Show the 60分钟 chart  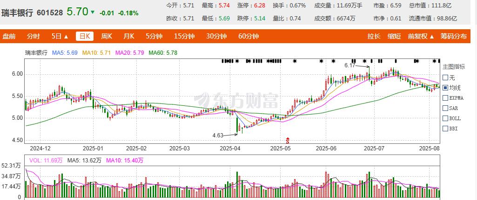pos(249,36)
